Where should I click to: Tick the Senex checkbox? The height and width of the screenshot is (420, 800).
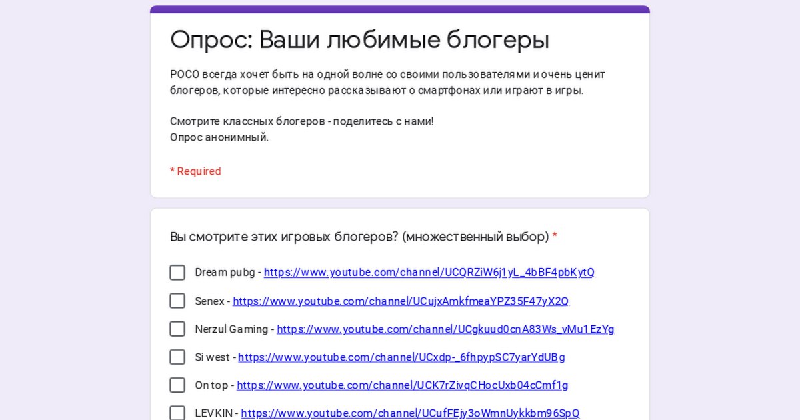177,301
